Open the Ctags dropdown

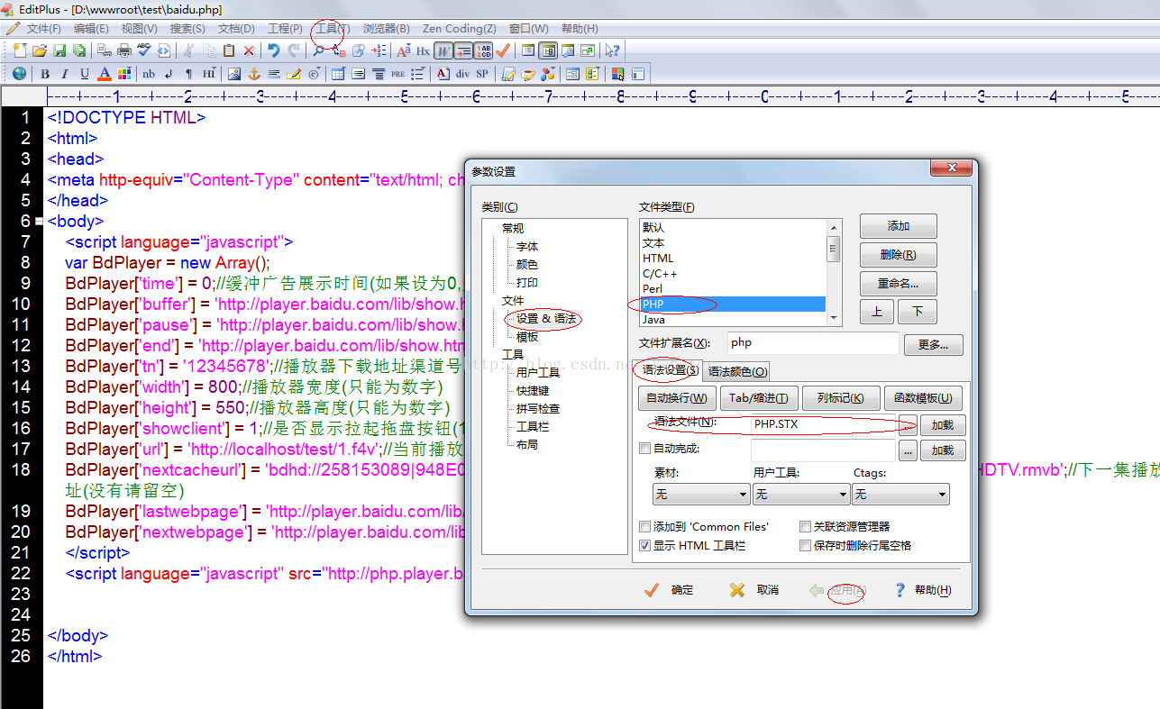(x=900, y=494)
